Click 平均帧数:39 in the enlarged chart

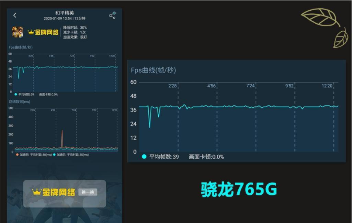[x=164, y=157]
